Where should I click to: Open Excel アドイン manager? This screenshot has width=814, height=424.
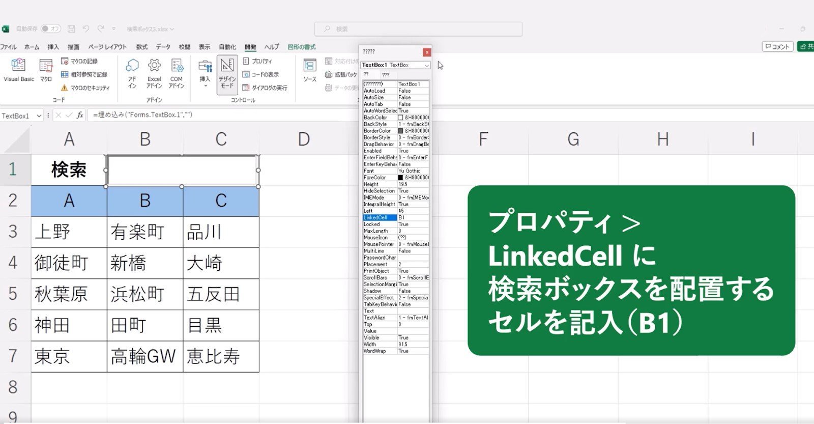click(154, 73)
